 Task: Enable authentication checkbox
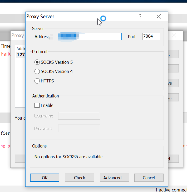click(37, 105)
